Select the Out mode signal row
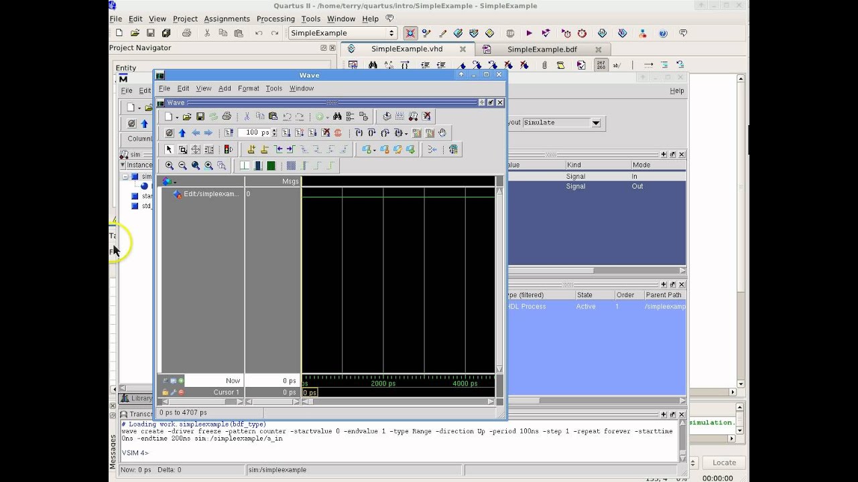 [597, 186]
